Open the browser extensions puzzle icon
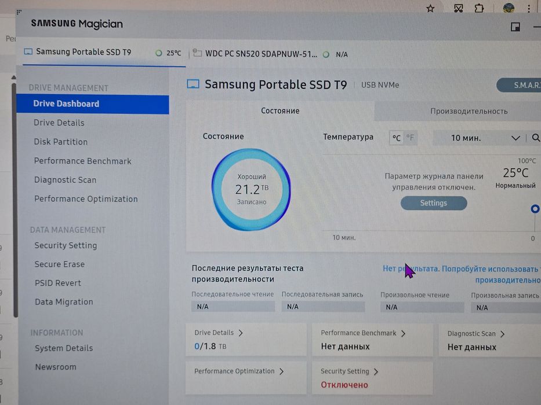The width and height of the screenshot is (541, 405). pyautogui.click(x=479, y=8)
